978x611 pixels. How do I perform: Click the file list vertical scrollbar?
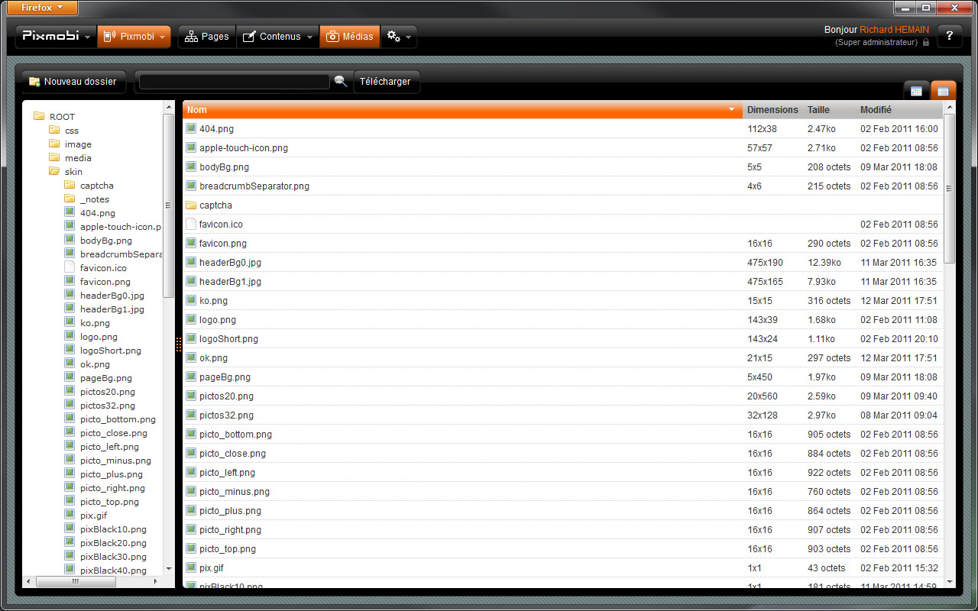click(949, 189)
